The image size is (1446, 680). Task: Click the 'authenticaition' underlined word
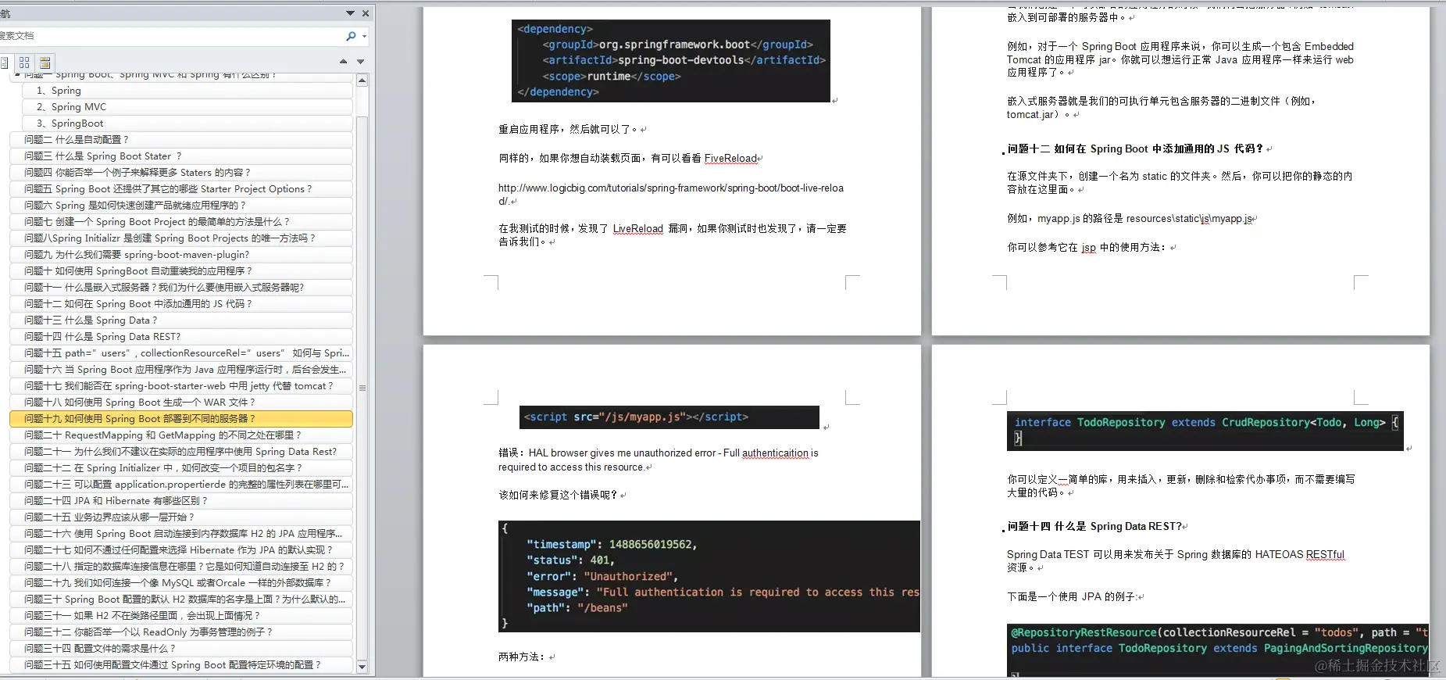tap(775, 453)
